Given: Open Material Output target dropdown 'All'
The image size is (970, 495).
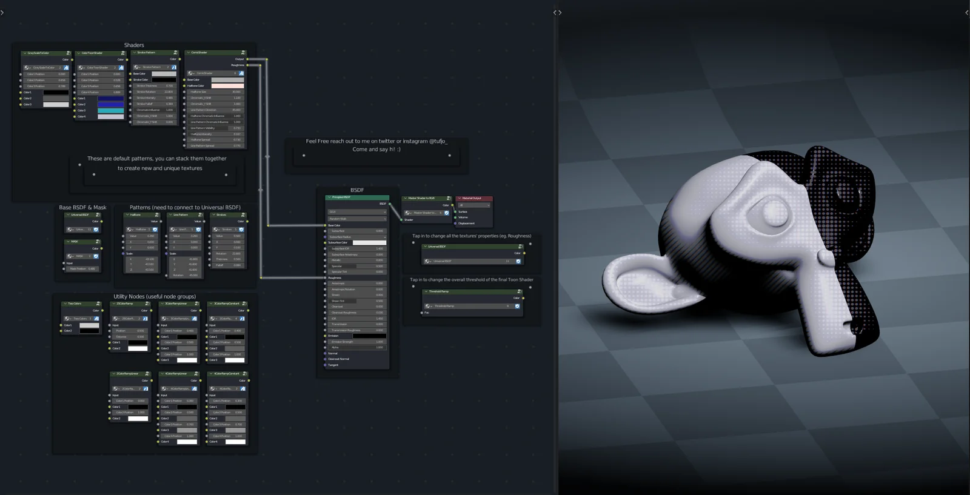Looking at the screenshot, I should (474, 205).
